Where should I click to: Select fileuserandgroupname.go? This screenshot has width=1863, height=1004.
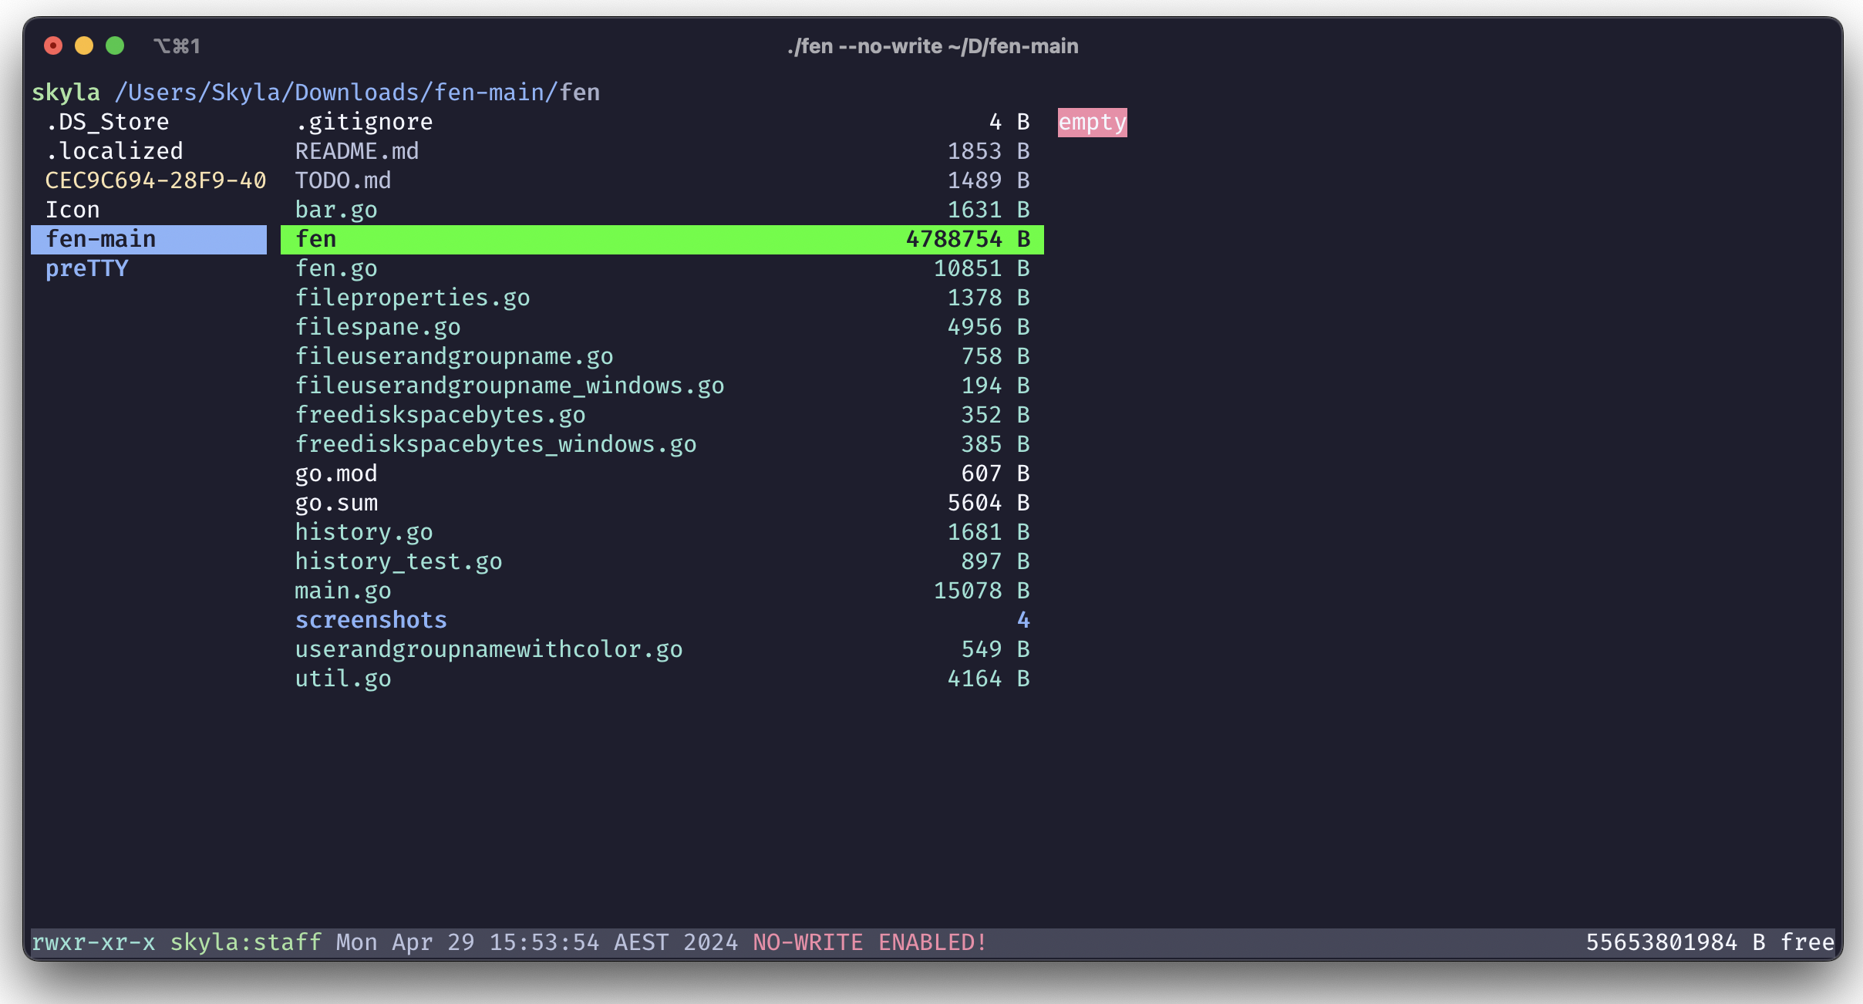tap(662, 356)
